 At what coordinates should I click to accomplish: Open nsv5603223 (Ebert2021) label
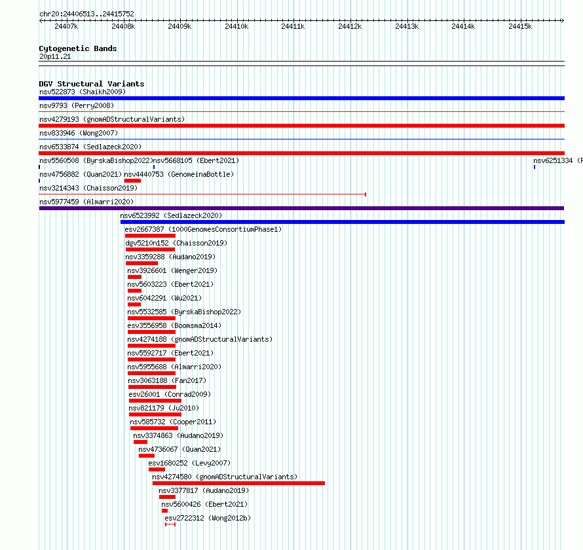tap(170, 284)
